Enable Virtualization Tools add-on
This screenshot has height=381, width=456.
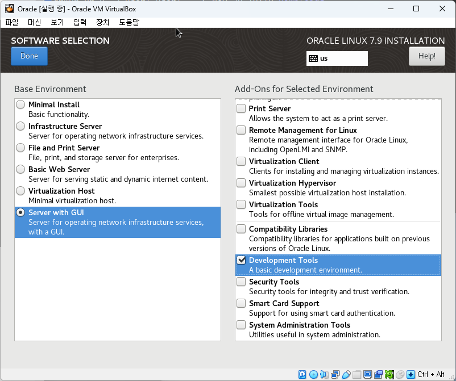241,204
